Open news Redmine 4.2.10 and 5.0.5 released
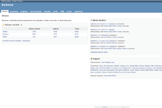The height and width of the screenshot is (108, 162). pos(103,46)
